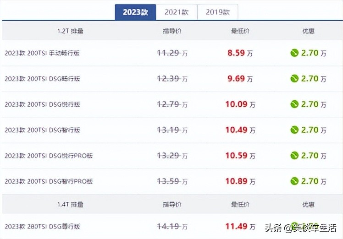Click the 2.70万 discount for DSG悦行PRO版

314,156
